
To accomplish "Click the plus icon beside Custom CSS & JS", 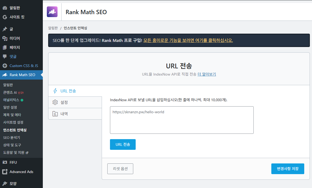I will tap(5, 66).
